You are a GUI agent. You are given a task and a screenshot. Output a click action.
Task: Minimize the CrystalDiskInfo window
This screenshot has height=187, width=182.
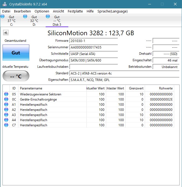(150, 4)
